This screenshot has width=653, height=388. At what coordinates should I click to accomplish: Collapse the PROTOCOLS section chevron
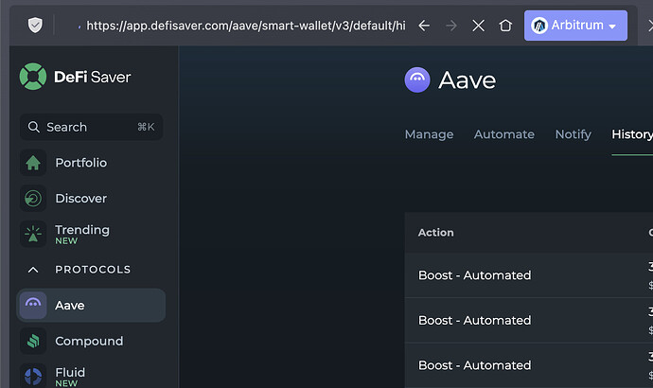pyautogui.click(x=33, y=270)
